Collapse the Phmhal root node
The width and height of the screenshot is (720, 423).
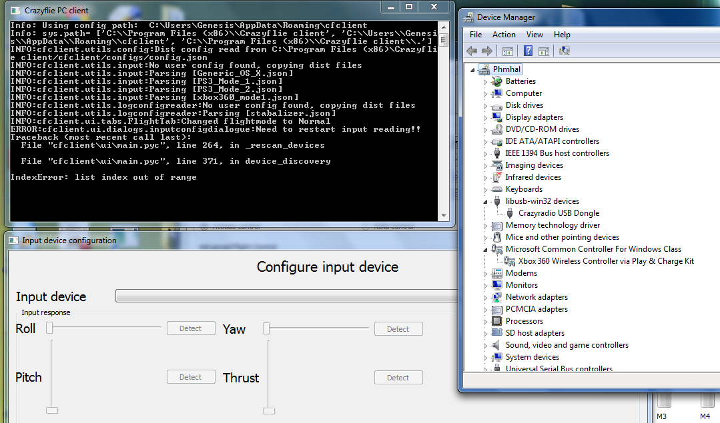tap(472, 70)
